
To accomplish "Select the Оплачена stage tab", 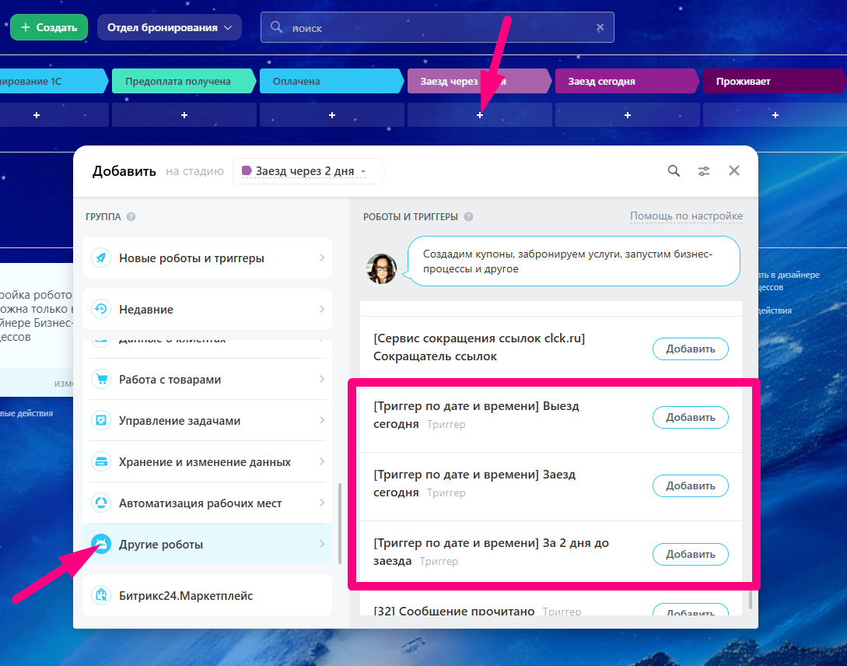I will coord(331,81).
